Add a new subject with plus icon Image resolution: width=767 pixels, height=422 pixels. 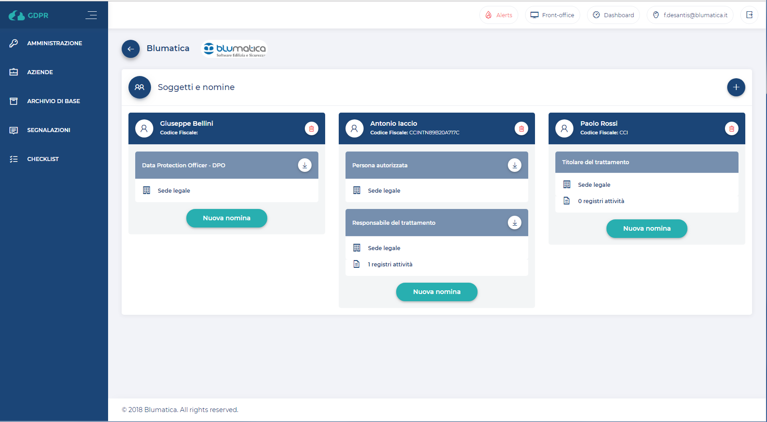pos(736,87)
